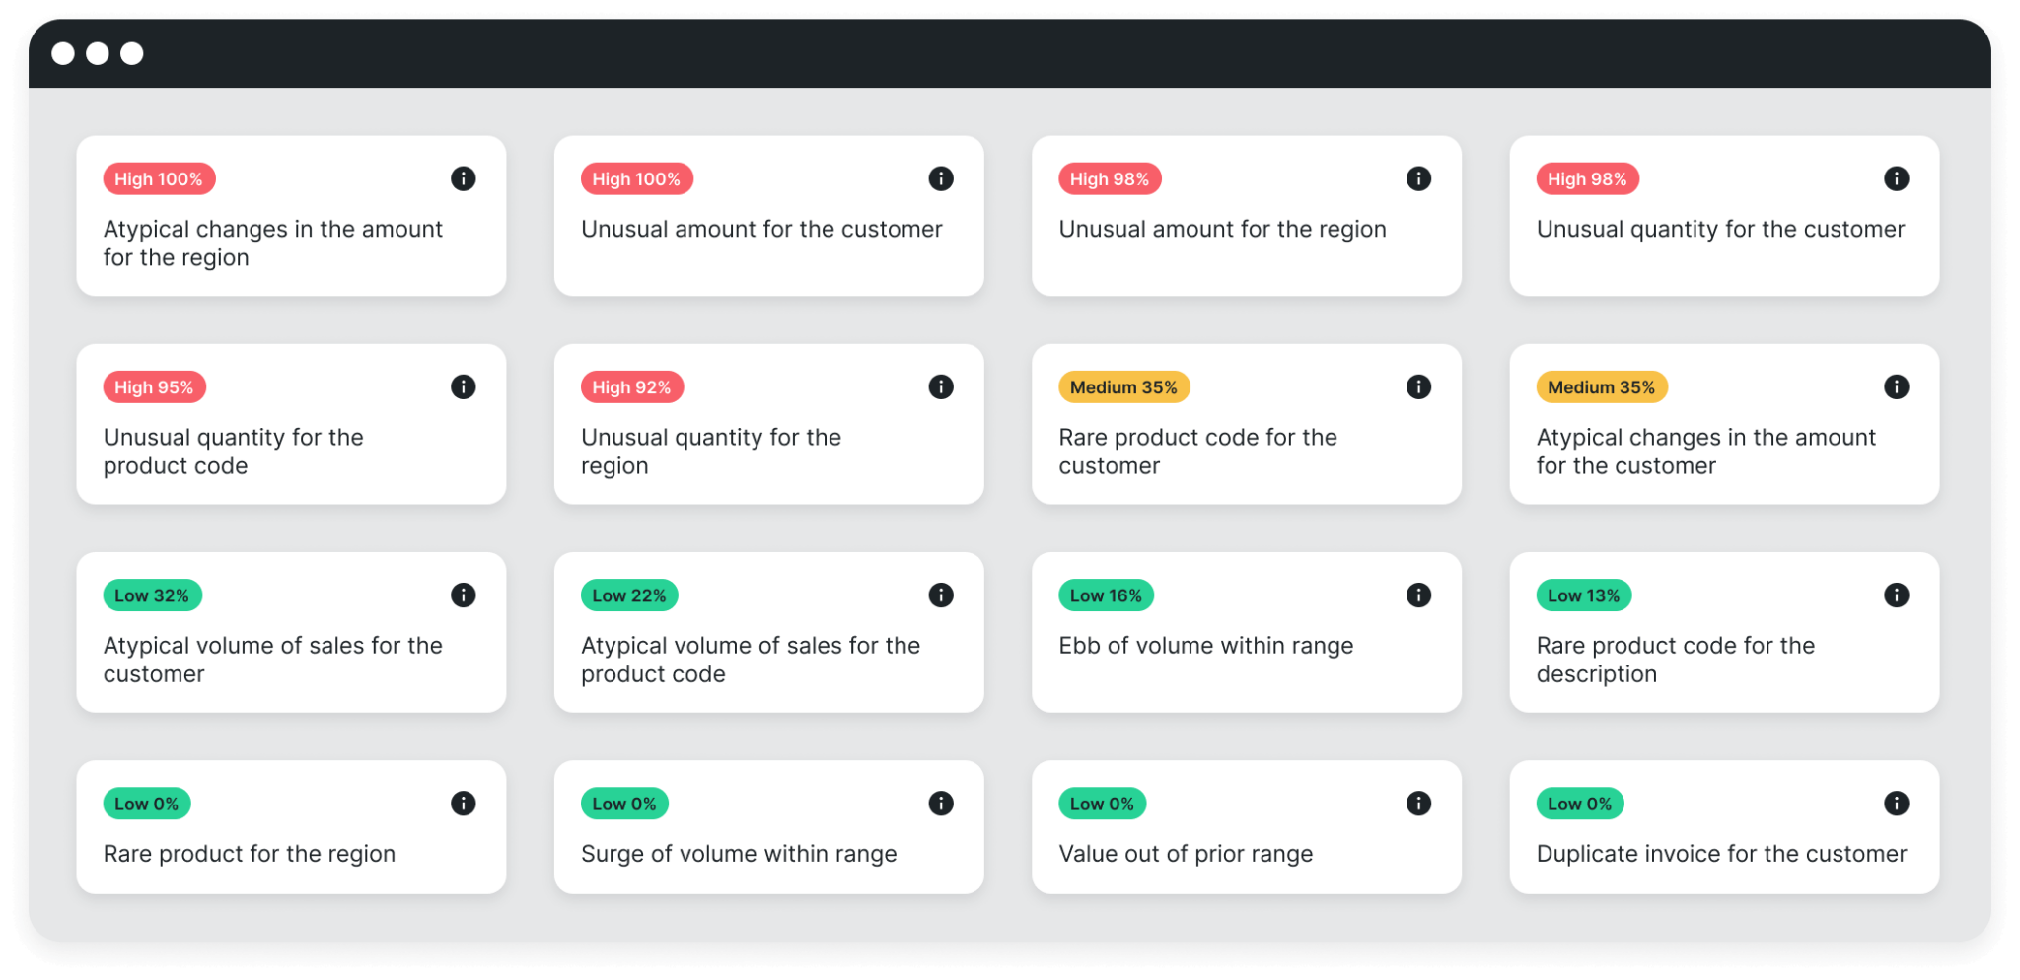Click the green traffic light dot in the title bar
This screenshot has height=980, width=2020.
(x=131, y=53)
